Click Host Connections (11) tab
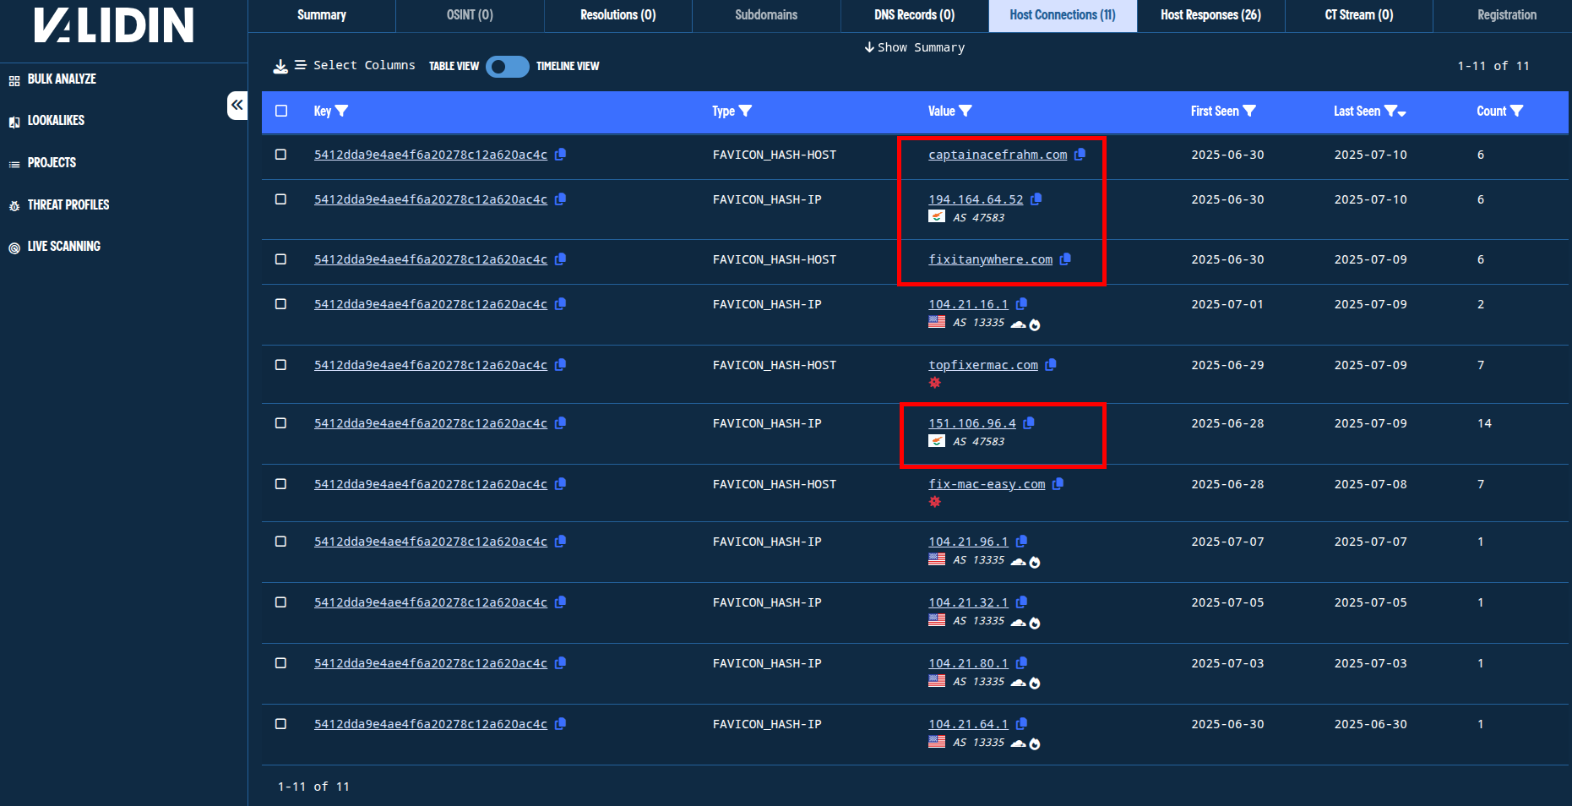Image resolution: width=1572 pixels, height=806 pixels. pos(1063,15)
